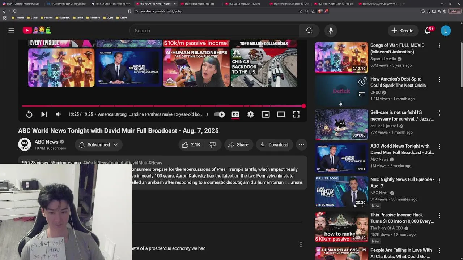Click the search magnifier button
The width and height of the screenshot is (463, 260).
(x=309, y=31)
